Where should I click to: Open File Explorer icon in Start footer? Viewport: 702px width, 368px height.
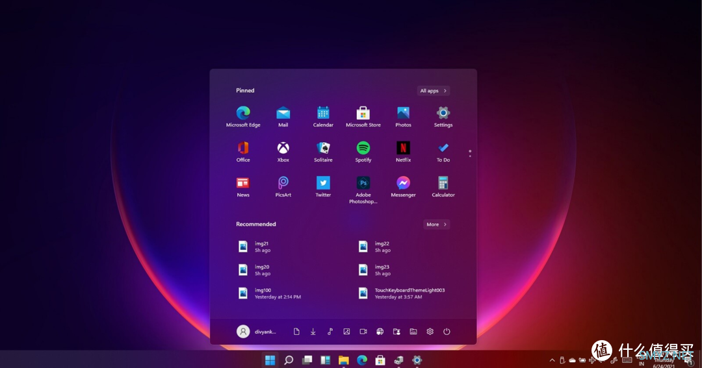413,332
